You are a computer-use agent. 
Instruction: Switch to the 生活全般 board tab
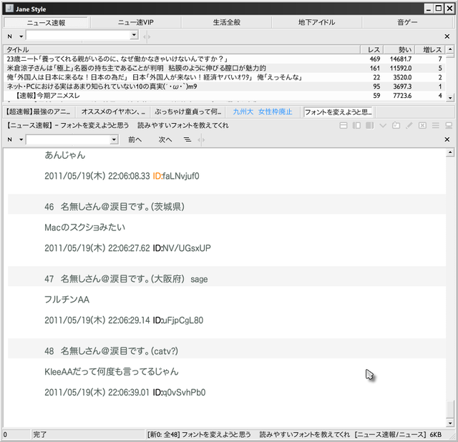point(226,22)
